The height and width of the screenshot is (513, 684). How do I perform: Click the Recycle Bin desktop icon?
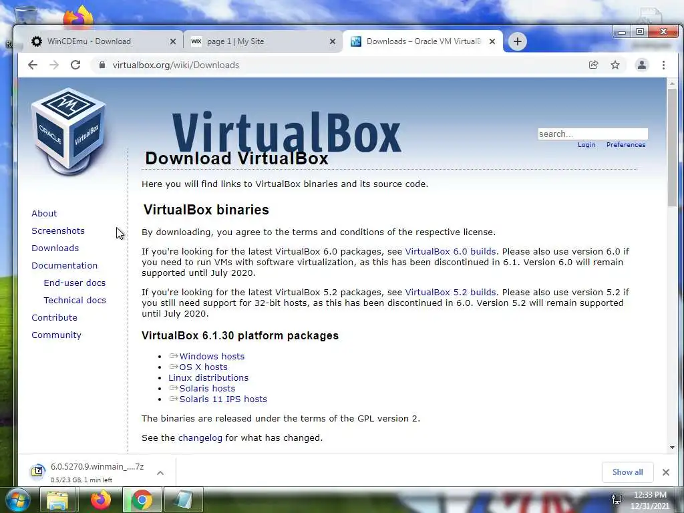tap(25, 15)
